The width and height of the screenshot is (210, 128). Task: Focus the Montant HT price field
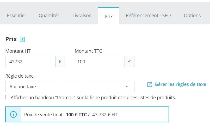30,62
